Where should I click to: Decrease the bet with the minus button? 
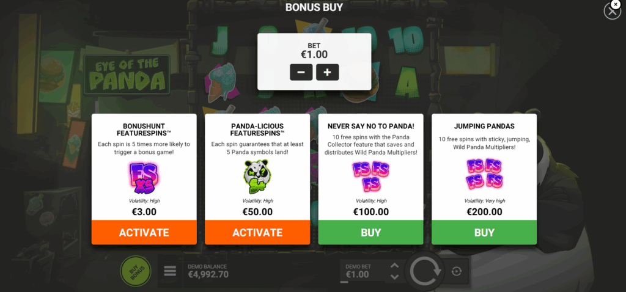[x=301, y=72]
